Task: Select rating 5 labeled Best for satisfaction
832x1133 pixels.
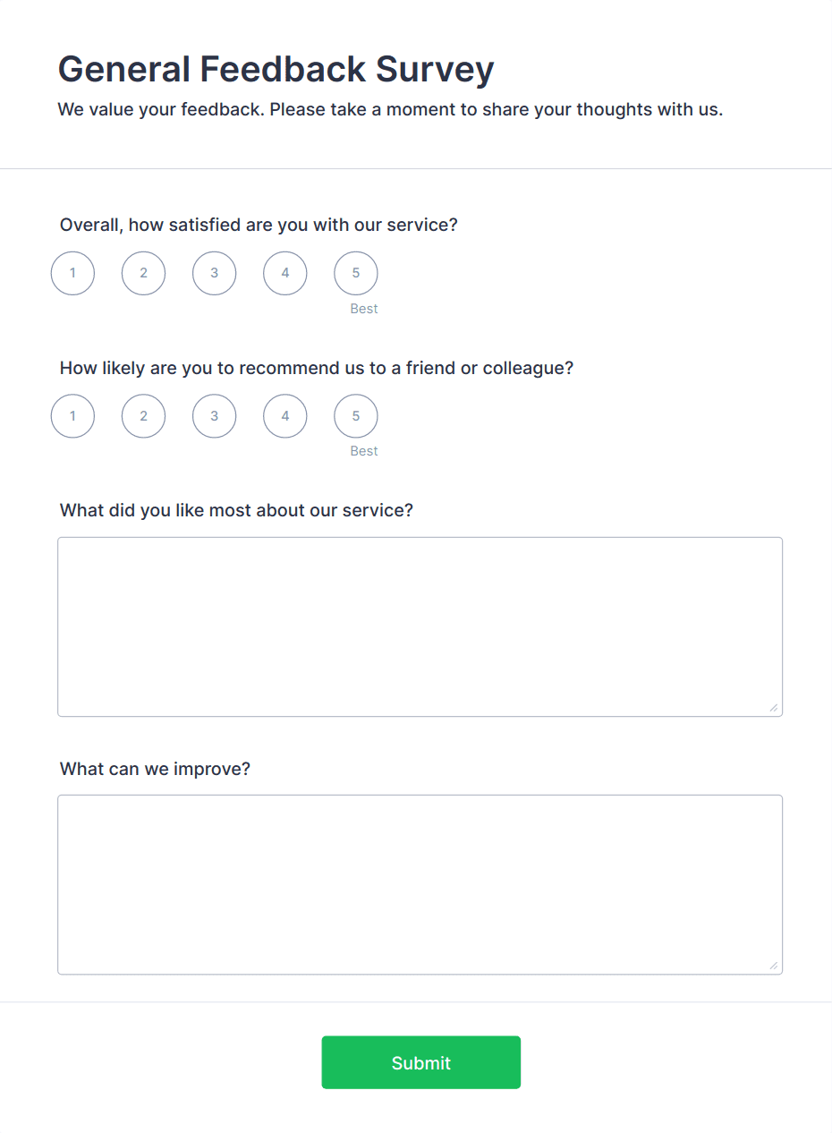Action: click(355, 273)
